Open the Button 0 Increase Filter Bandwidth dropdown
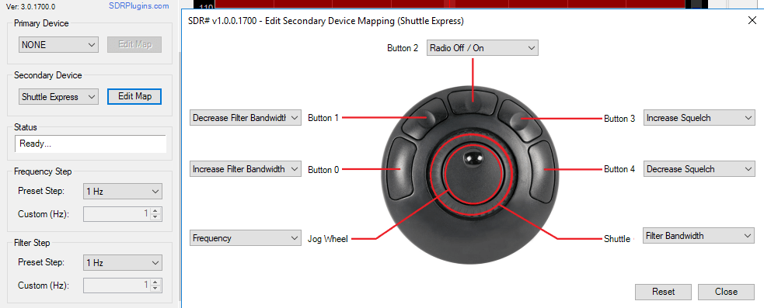Image resolution: width=764 pixels, height=308 pixels. coord(246,169)
